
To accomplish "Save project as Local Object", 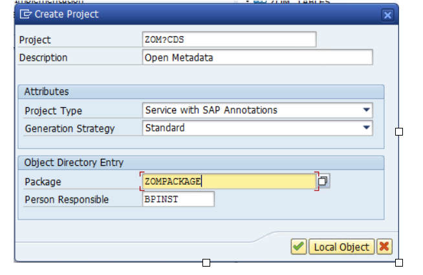I will point(341,247).
